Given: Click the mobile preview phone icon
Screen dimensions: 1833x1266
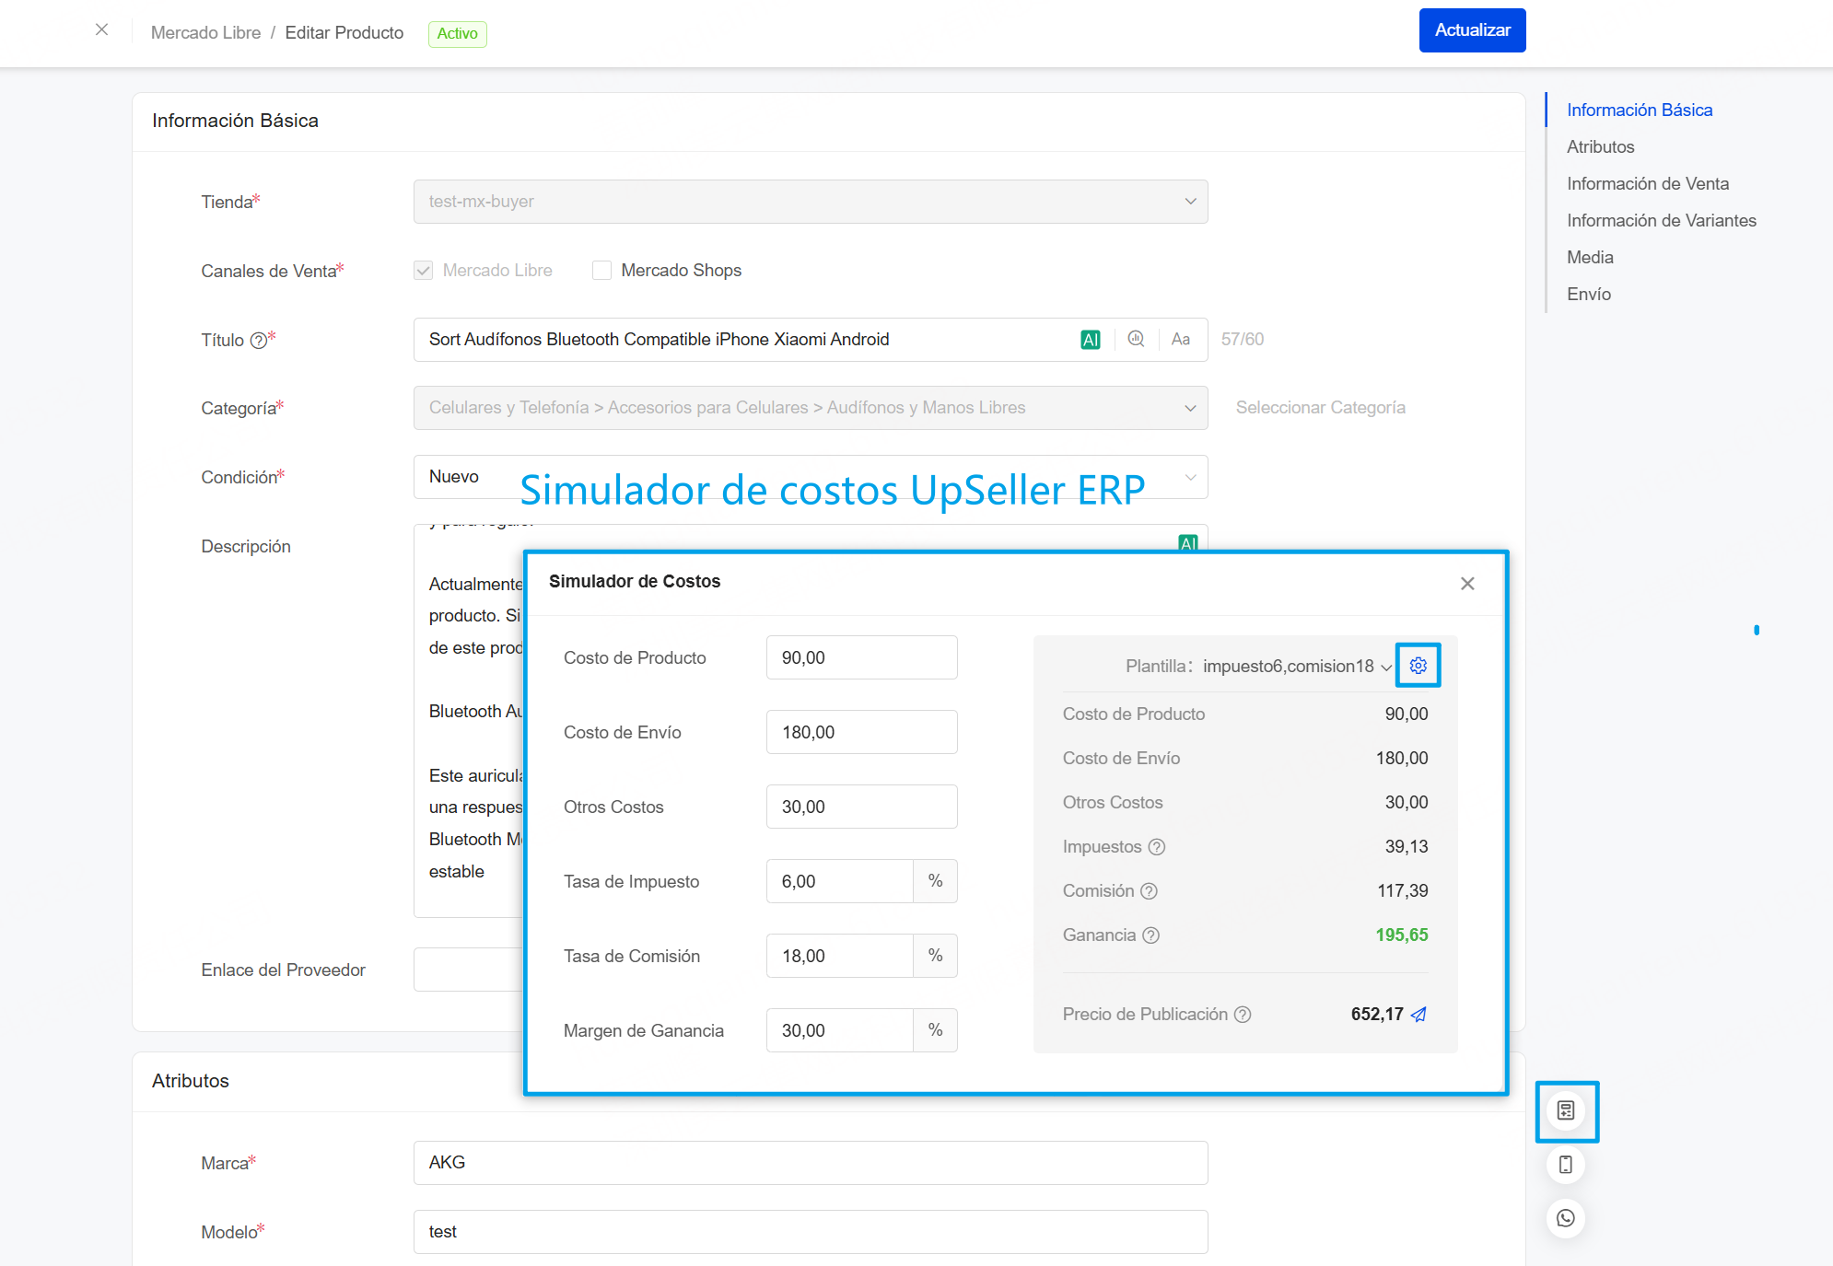Looking at the screenshot, I should [x=1565, y=1165].
